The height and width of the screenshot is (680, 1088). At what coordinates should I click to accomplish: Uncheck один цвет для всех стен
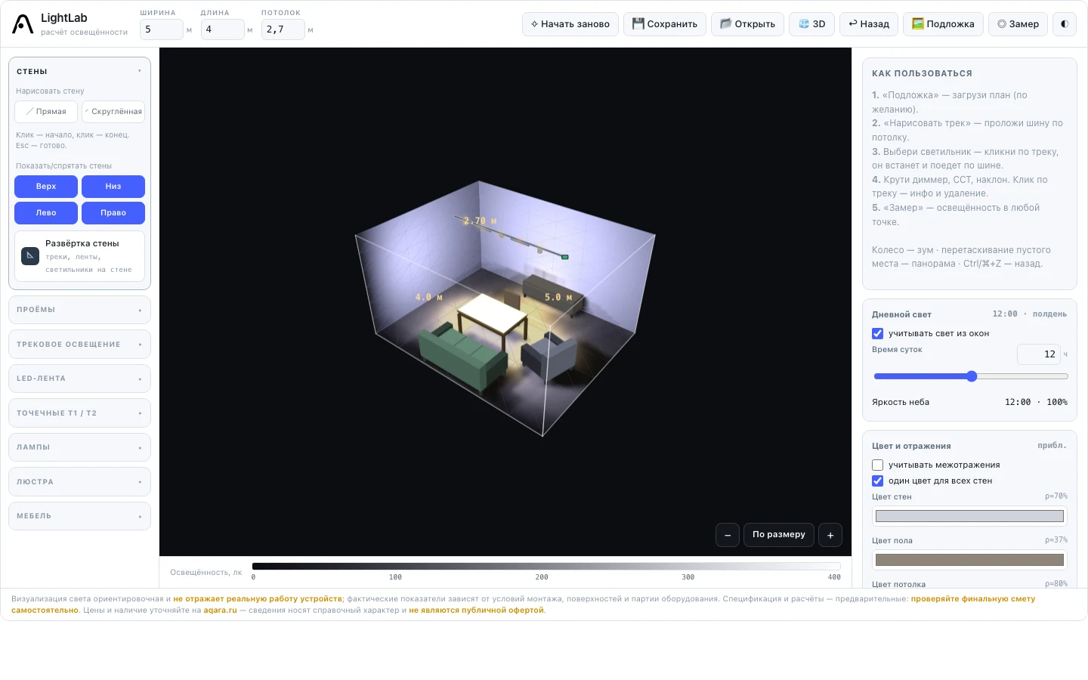coord(877,481)
